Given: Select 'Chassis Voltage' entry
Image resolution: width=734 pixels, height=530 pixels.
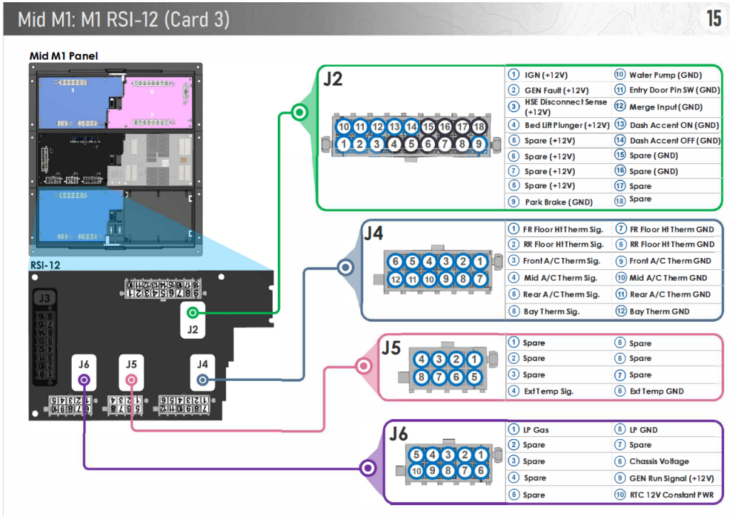Looking at the screenshot, I should [659, 461].
